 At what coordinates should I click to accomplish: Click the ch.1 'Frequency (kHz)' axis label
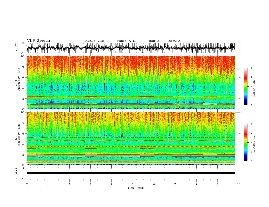(19, 78)
